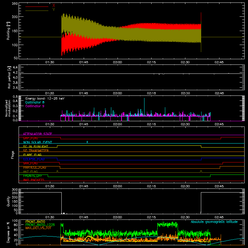This screenshot has height=248, width=248.
Task: Click 'Energy band: 12-25 keV' text
Action: point(45,99)
